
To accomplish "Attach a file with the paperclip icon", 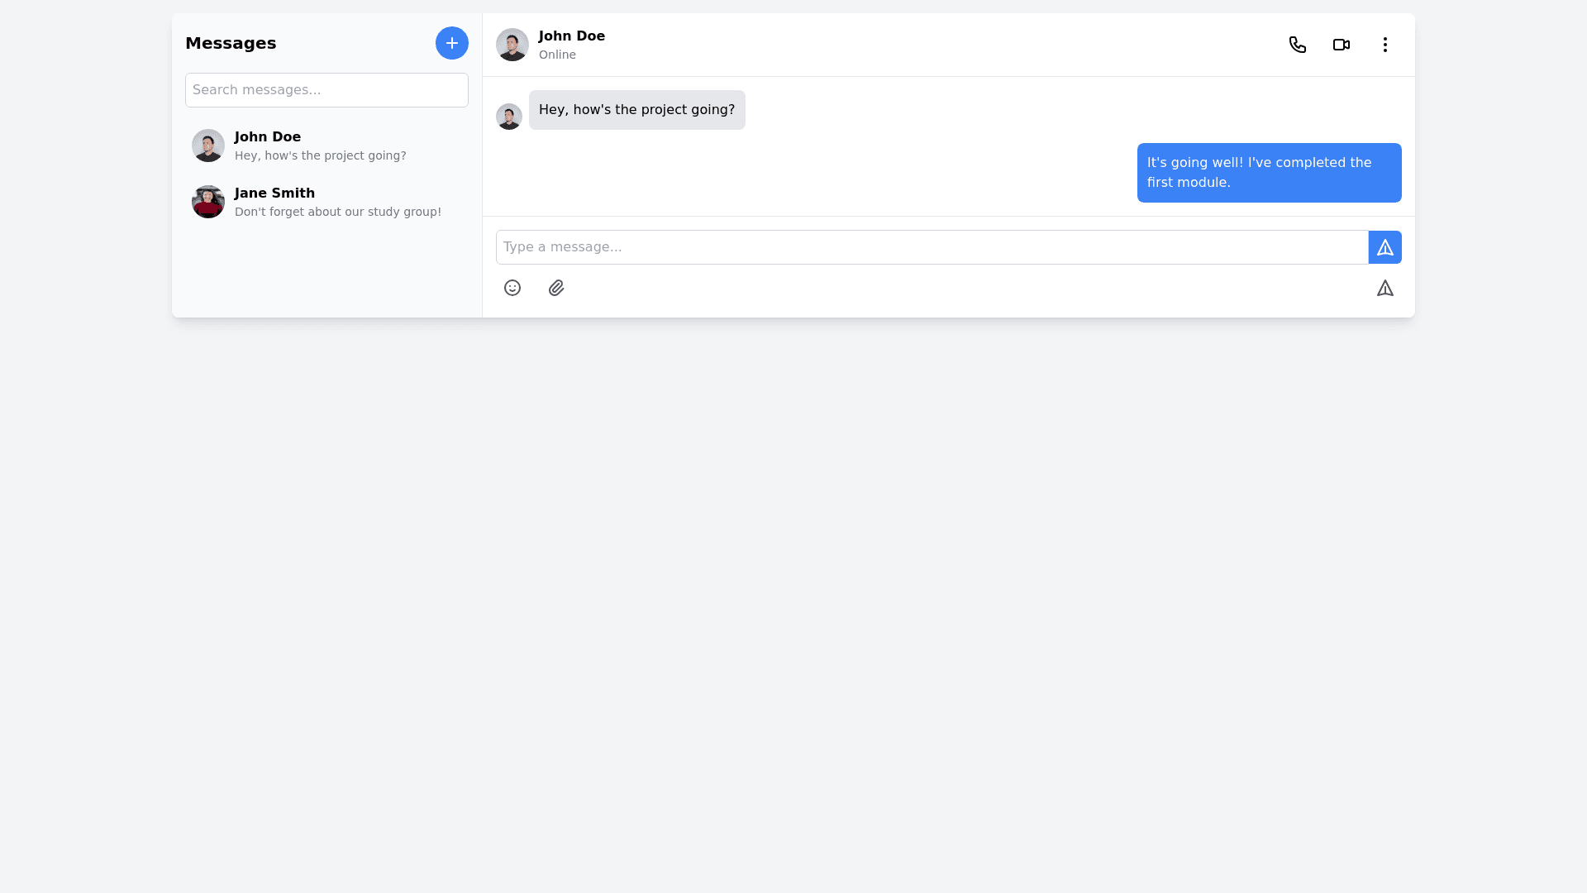I will (556, 288).
